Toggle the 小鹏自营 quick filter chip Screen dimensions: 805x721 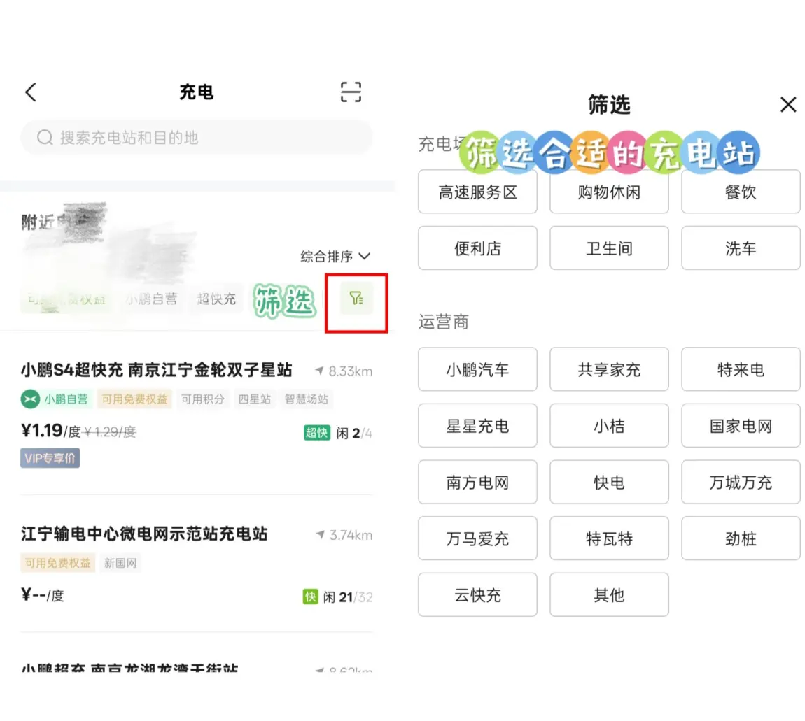tap(152, 299)
